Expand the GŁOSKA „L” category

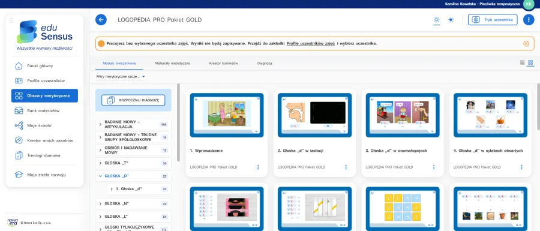tap(133, 217)
